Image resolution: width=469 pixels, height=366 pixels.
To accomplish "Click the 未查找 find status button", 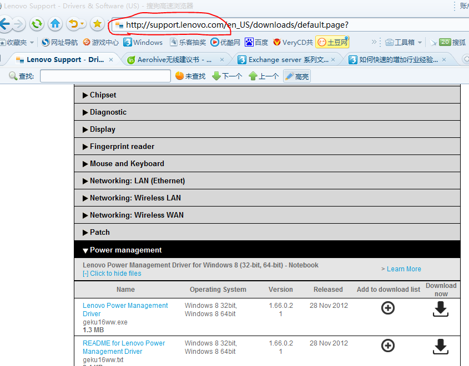I will (x=190, y=76).
